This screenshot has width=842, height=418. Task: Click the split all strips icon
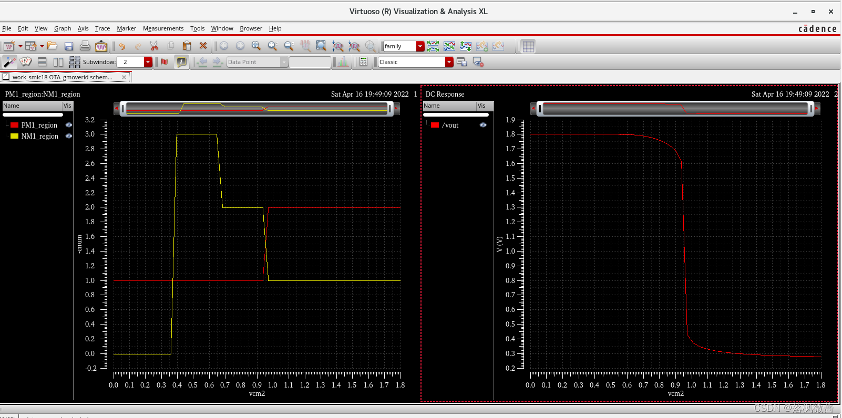click(x=433, y=46)
